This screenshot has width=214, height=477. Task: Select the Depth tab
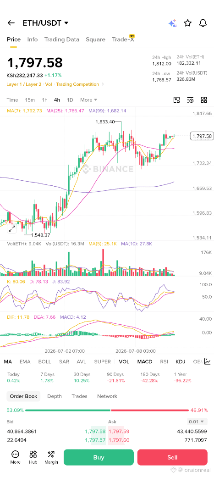[55, 396]
